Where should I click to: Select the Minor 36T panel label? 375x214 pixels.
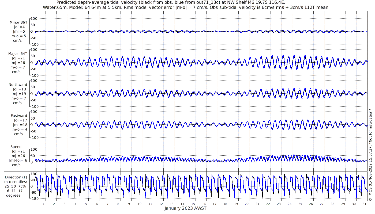(18, 22)
